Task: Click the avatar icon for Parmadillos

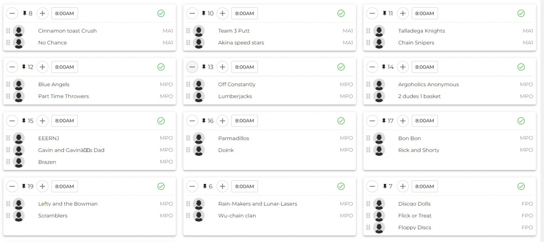Action: pyautogui.click(x=199, y=138)
